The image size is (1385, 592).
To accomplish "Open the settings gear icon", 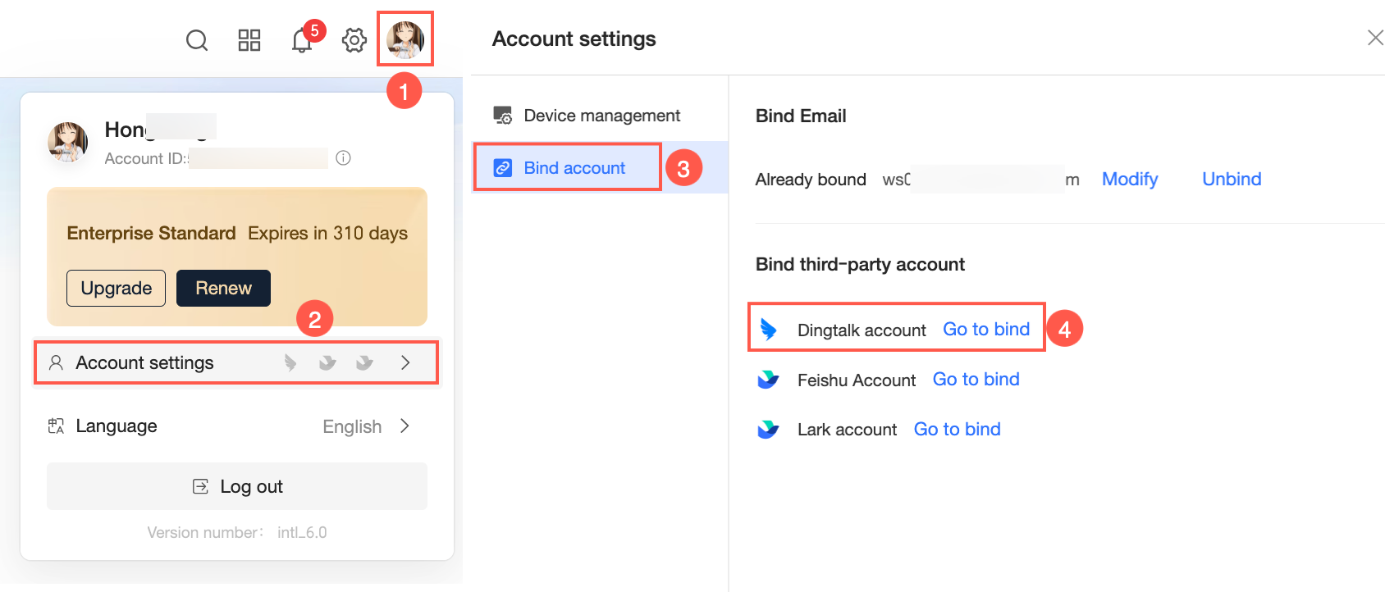I will click(x=354, y=40).
